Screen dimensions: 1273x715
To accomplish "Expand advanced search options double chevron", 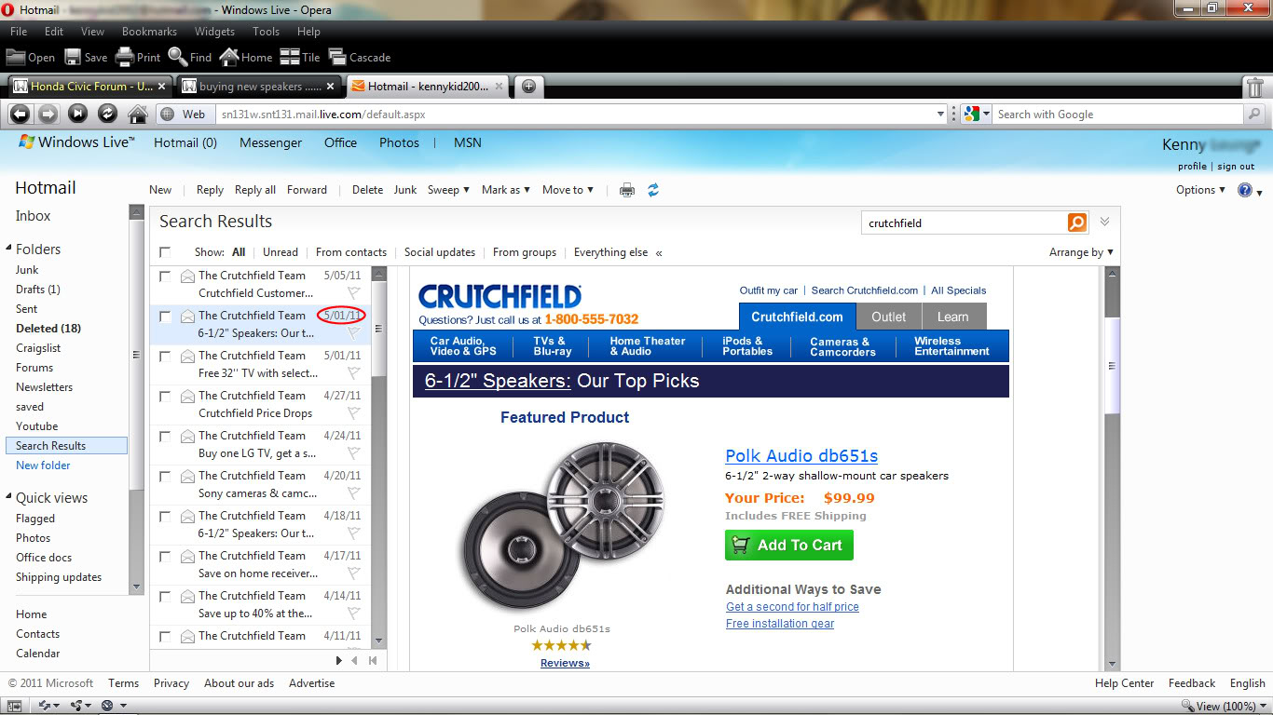I will click(x=1104, y=222).
